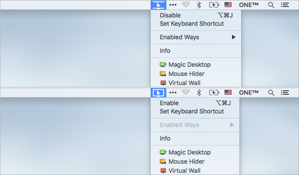Click the greyed Wi-Fi shield icon in bottom menu bar
The width and height of the screenshot is (299, 175).
pos(186,93)
